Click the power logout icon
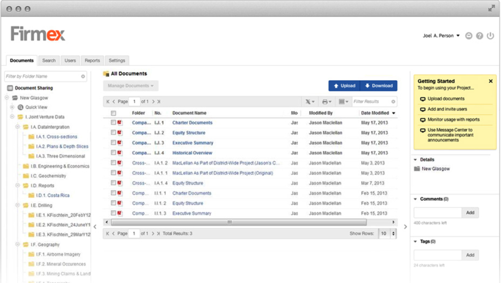 [x=490, y=36]
